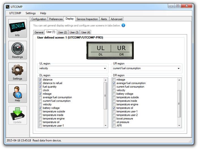Switch to the User (2) sub-tab

tap(63, 32)
